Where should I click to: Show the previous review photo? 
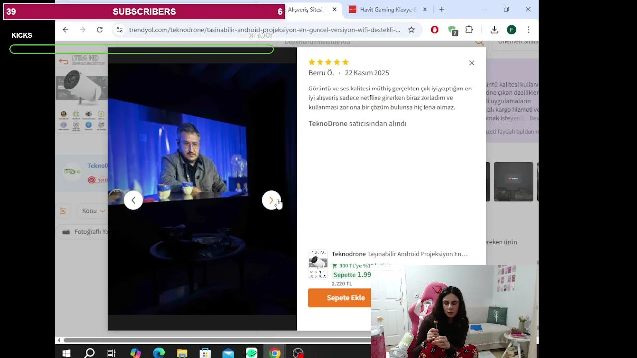pyautogui.click(x=133, y=200)
